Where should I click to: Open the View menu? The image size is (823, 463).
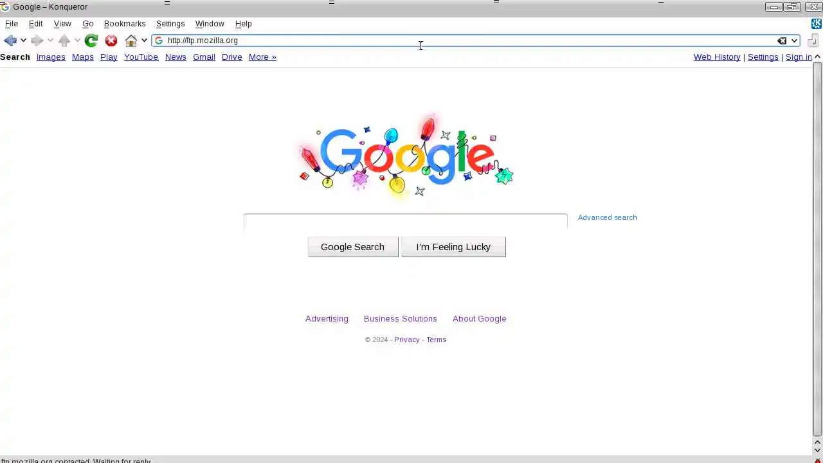(62, 24)
